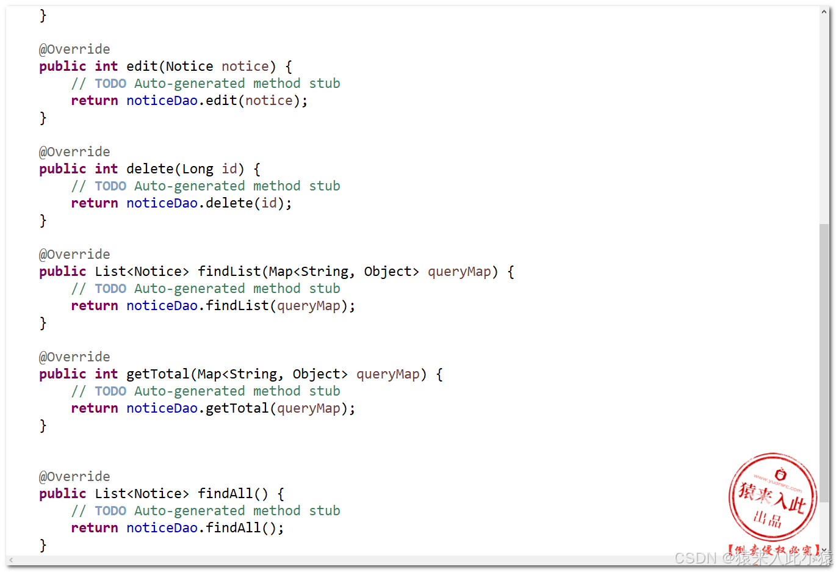
Task: Click the @Override annotation above the getTotal method
Action: [75, 357]
